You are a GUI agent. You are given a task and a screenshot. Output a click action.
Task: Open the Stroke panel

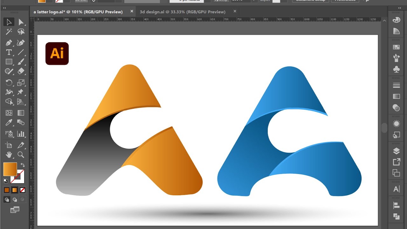tap(397, 85)
